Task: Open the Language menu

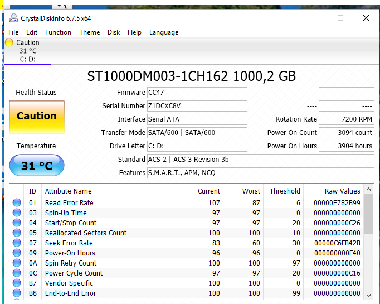Action: pos(164,32)
